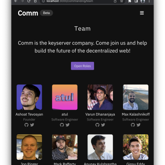Open Varun Dhananjaya's Twitter icon
Screen dimensions: 165x165
[103, 125]
